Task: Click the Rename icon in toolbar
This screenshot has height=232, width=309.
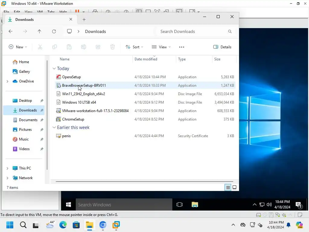Action: (x=84, y=47)
